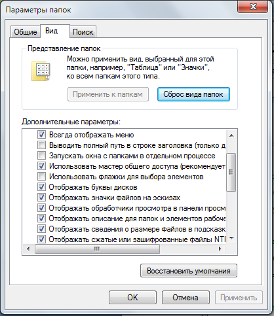Click the Параметры папок title text
Screen dimensions: 274x316
(x=38, y=10)
